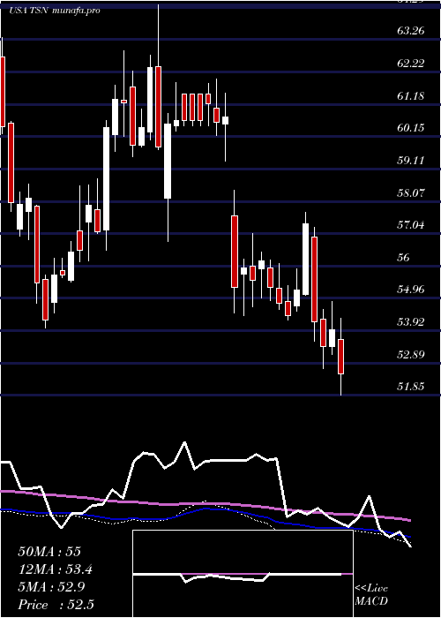Click the 61.18 price axis label
The height and width of the screenshot is (618, 441).
click(411, 95)
